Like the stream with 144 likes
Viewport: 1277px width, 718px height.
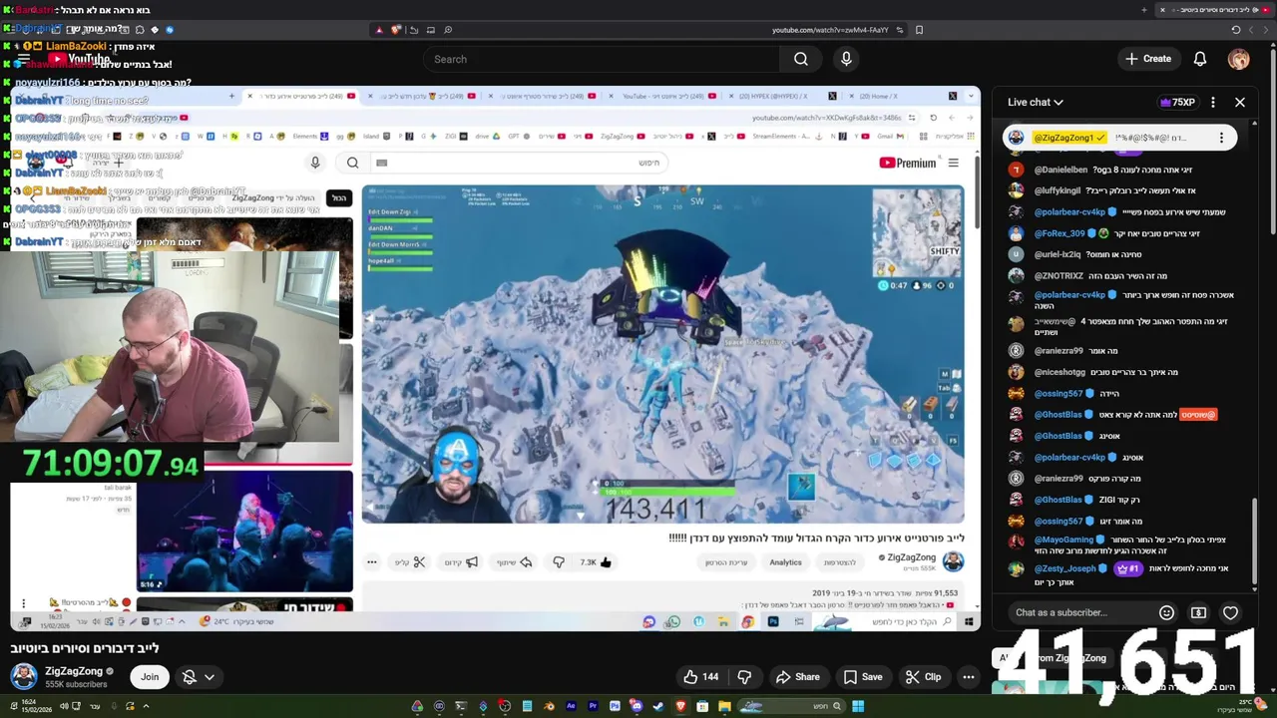pyautogui.click(x=701, y=677)
